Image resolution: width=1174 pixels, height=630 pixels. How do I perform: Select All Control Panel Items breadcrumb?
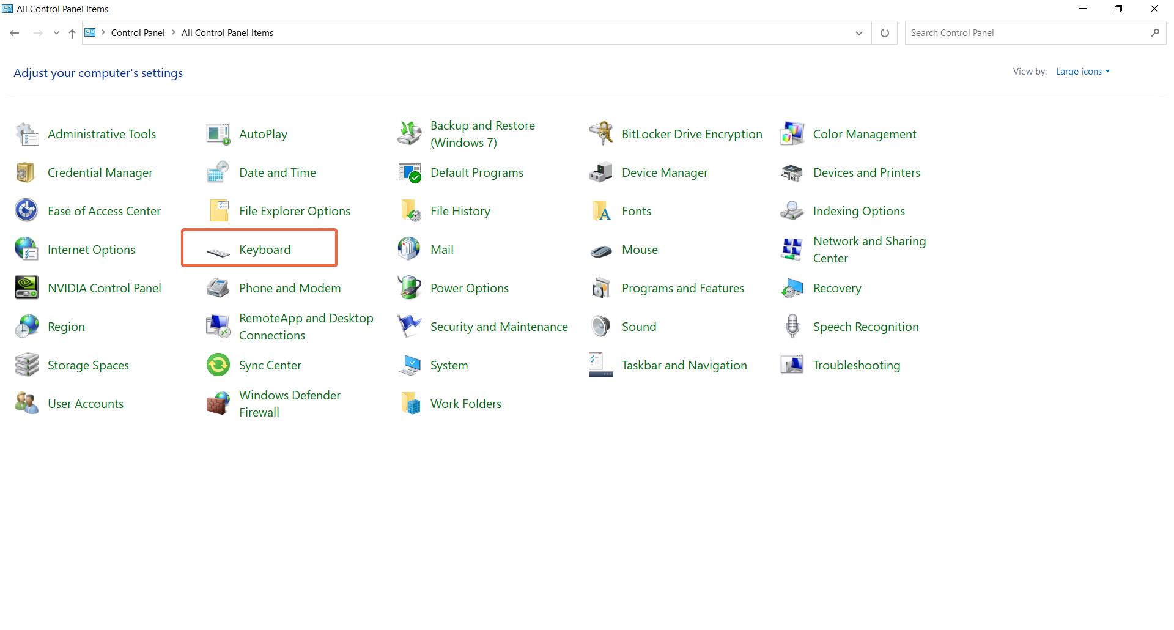point(227,33)
